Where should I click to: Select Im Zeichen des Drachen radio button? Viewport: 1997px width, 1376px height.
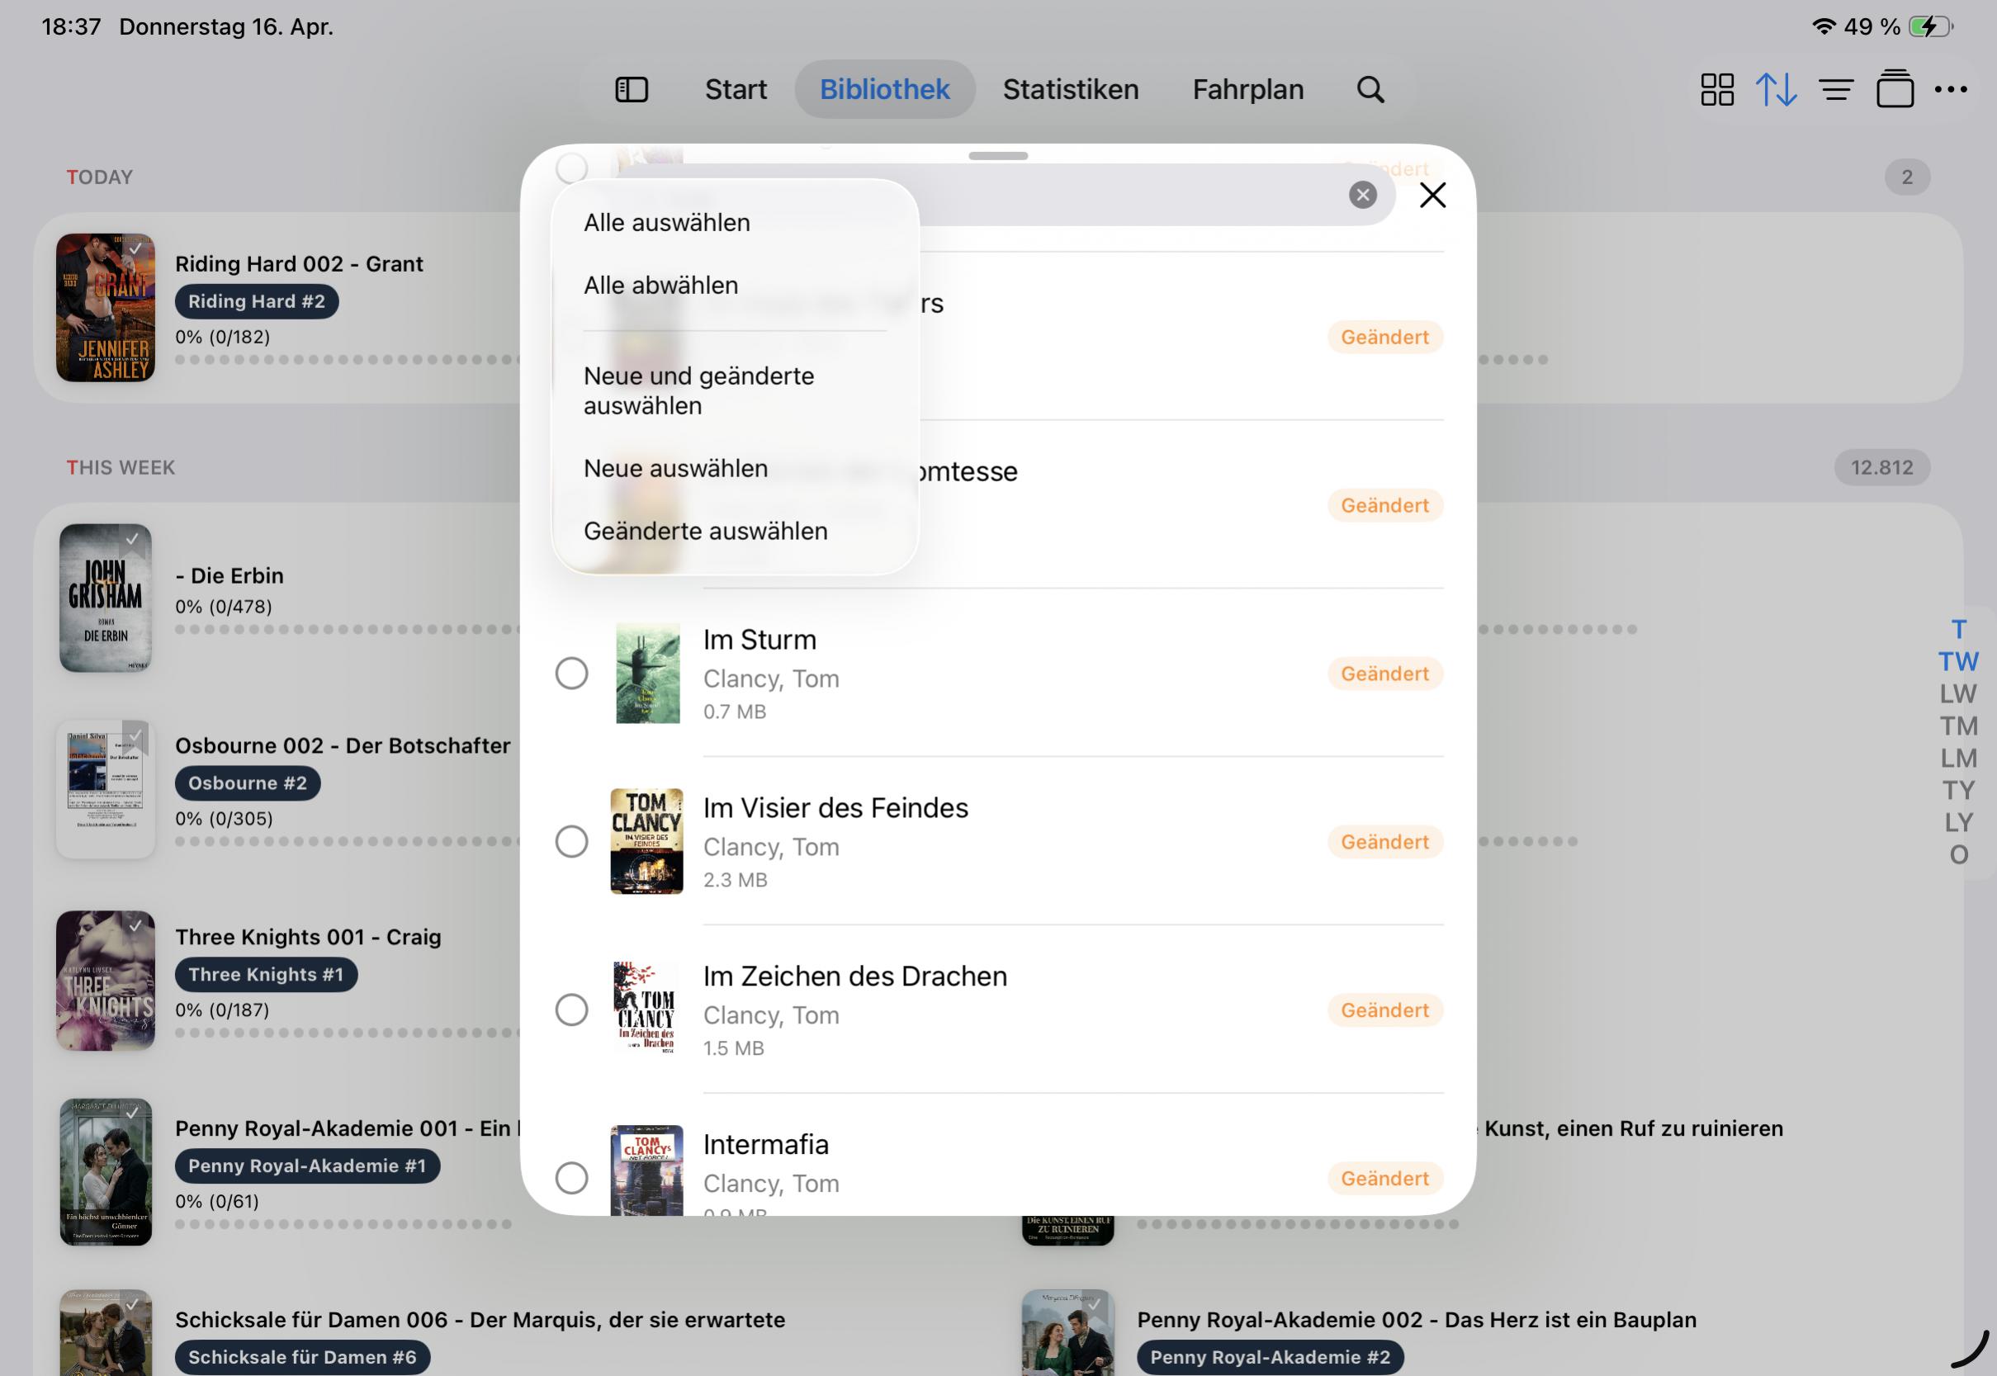pyautogui.click(x=571, y=1010)
